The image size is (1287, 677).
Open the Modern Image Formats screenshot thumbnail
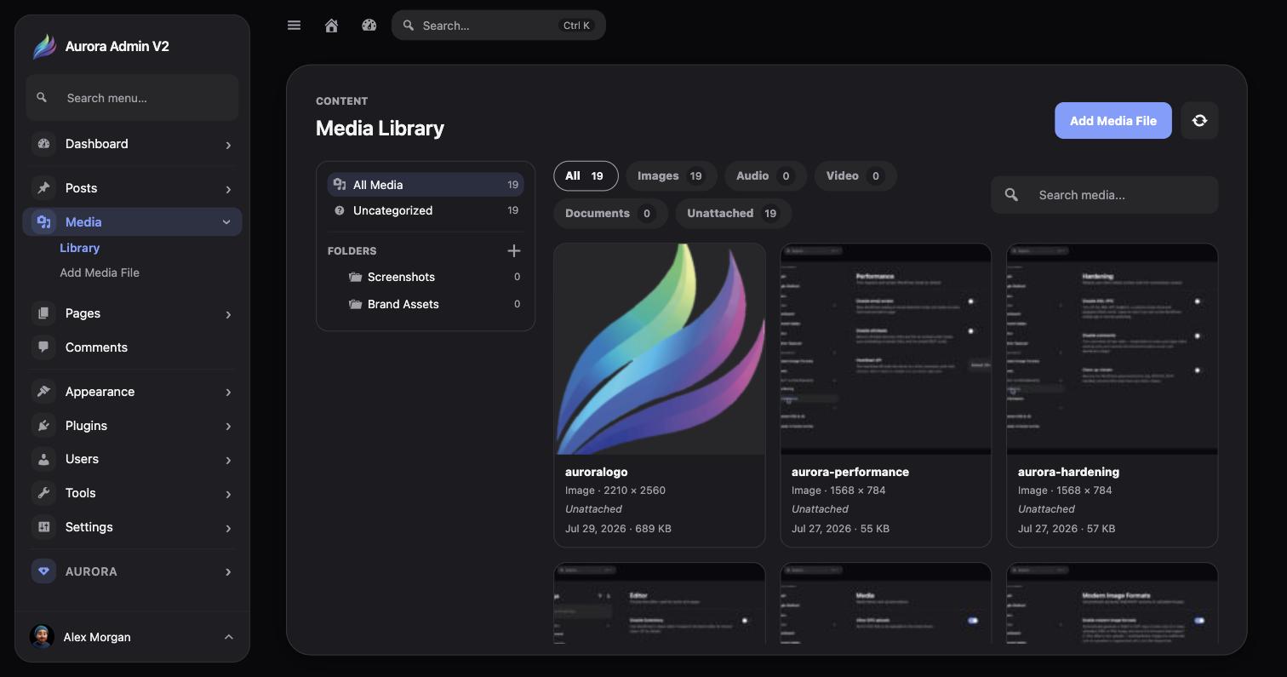click(1113, 603)
